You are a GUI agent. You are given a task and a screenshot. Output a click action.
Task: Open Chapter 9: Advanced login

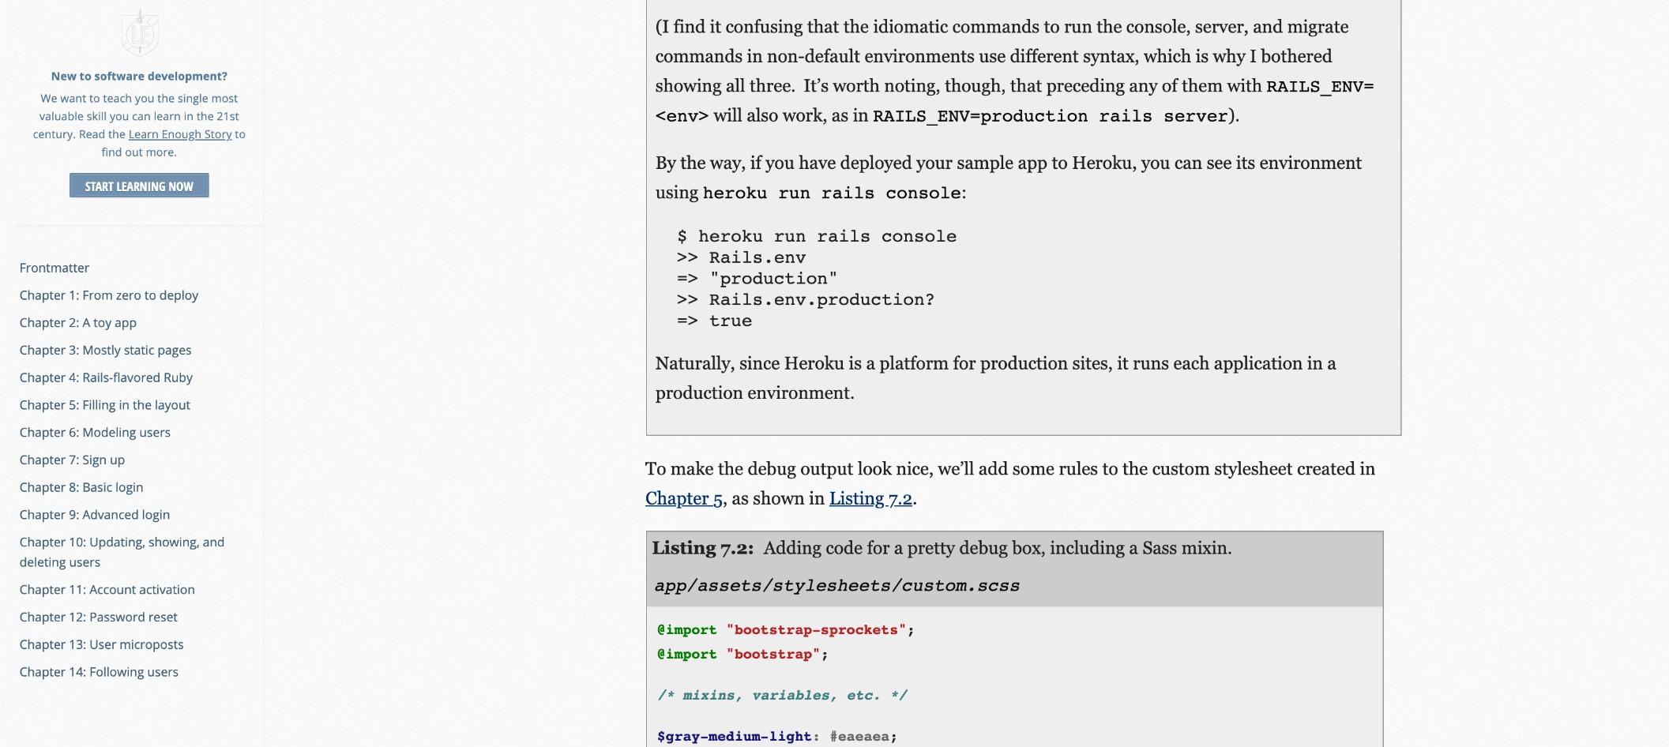click(95, 515)
